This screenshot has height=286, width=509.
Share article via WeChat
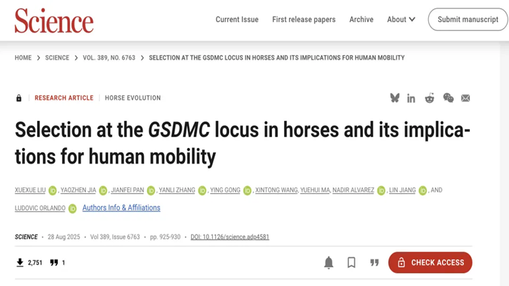[x=448, y=98]
